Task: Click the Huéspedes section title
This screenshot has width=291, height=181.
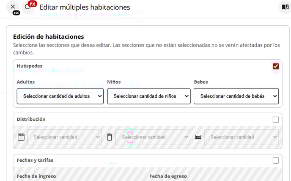Action: coord(30,66)
